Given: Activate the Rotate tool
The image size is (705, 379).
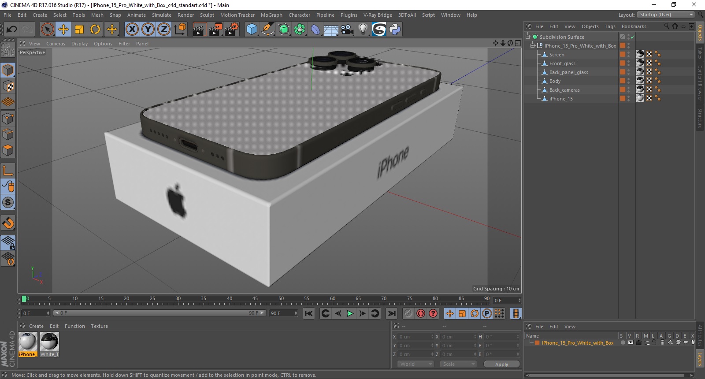Looking at the screenshot, I should click(x=95, y=30).
